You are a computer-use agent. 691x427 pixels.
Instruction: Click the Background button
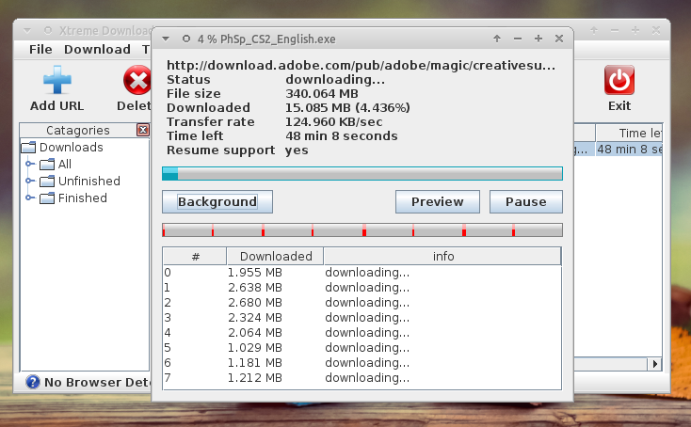(x=217, y=201)
